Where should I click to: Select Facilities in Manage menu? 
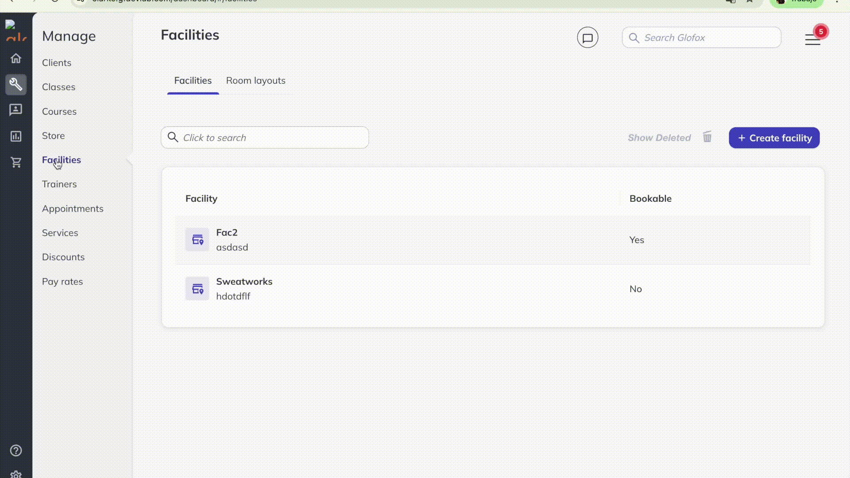coord(62,160)
